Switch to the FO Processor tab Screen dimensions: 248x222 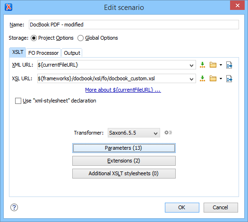click(43, 53)
